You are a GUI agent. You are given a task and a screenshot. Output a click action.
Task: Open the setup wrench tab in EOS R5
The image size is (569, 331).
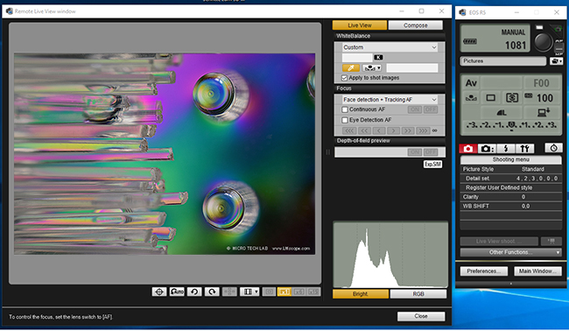coord(524,149)
